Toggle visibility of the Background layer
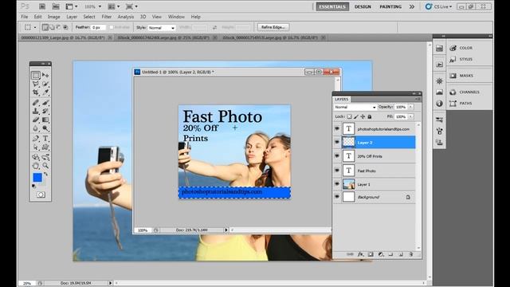This screenshot has width=510, height=287. [x=337, y=197]
